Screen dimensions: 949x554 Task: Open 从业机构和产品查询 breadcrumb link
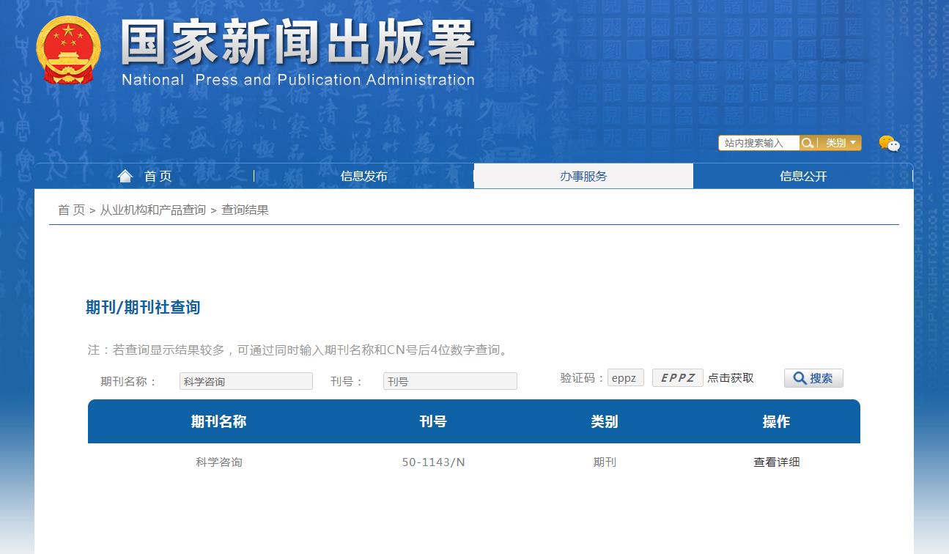point(152,210)
